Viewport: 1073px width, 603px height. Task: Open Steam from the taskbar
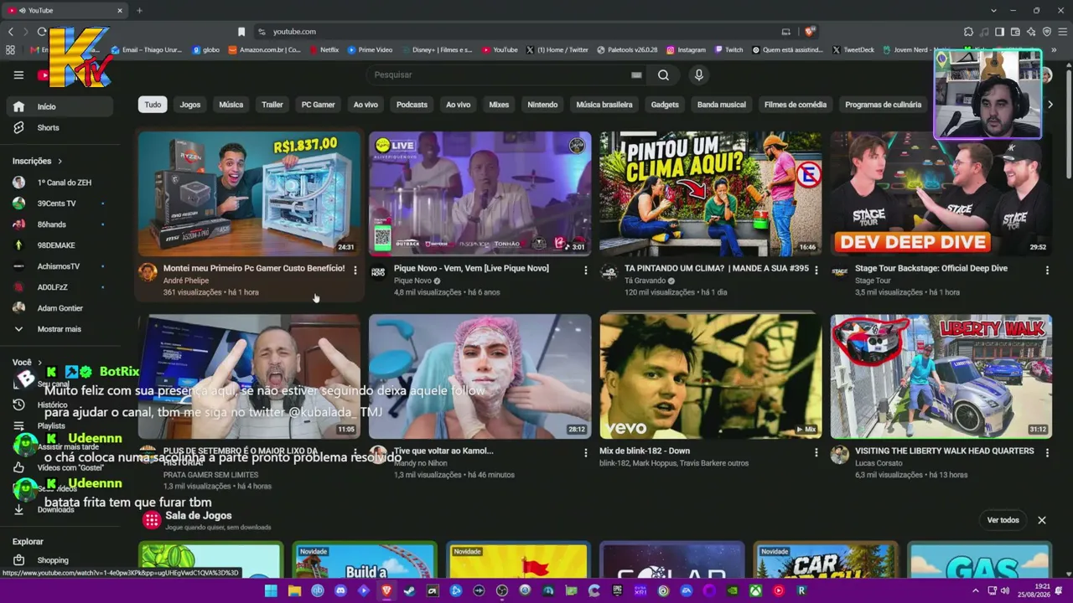pyautogui.click(x=409, y=590)
